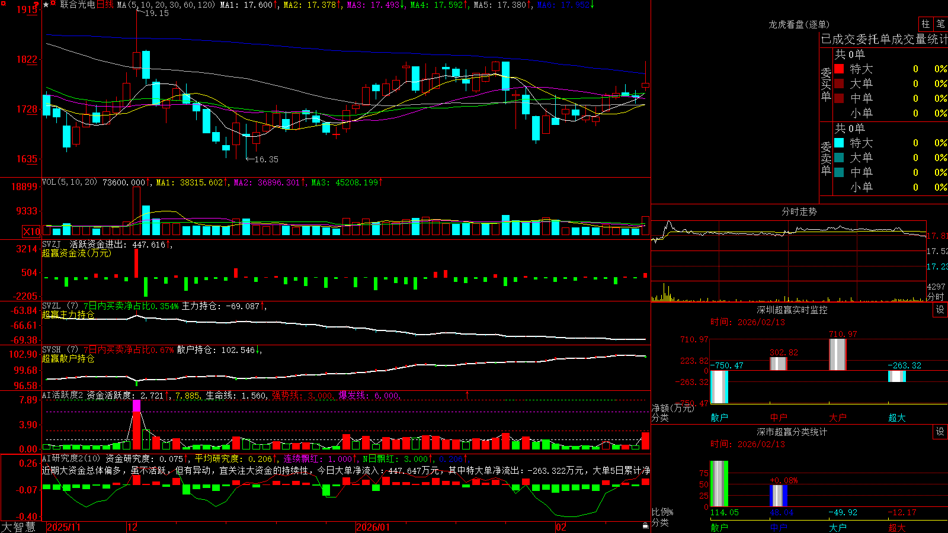Click the 时间: 2026/02/13 in 深圳超赢实时监控
Screen dimensions: 948x533
[748, 322]
